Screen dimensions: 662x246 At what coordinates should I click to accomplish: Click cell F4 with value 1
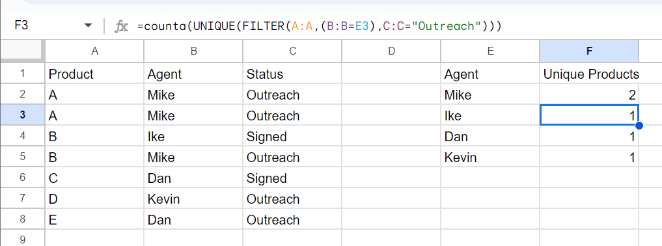pyautogui.click(x=589, y=135)
